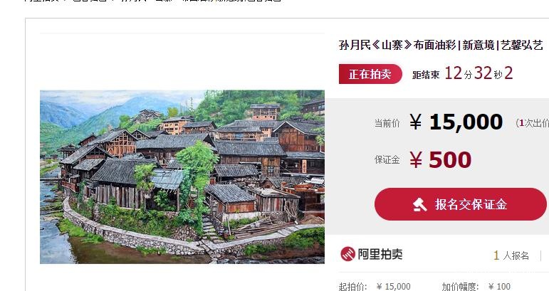Click the 报名交保证金 registration button

point(460,204)
